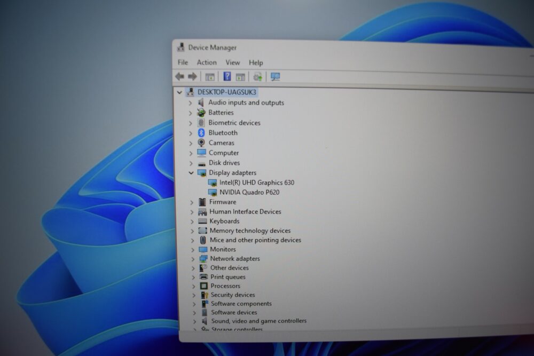Click the Batteries icon

click(201, 112)
